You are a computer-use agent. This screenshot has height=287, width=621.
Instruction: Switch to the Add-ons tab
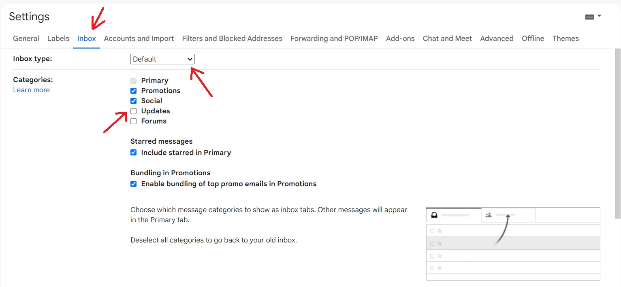400,38
